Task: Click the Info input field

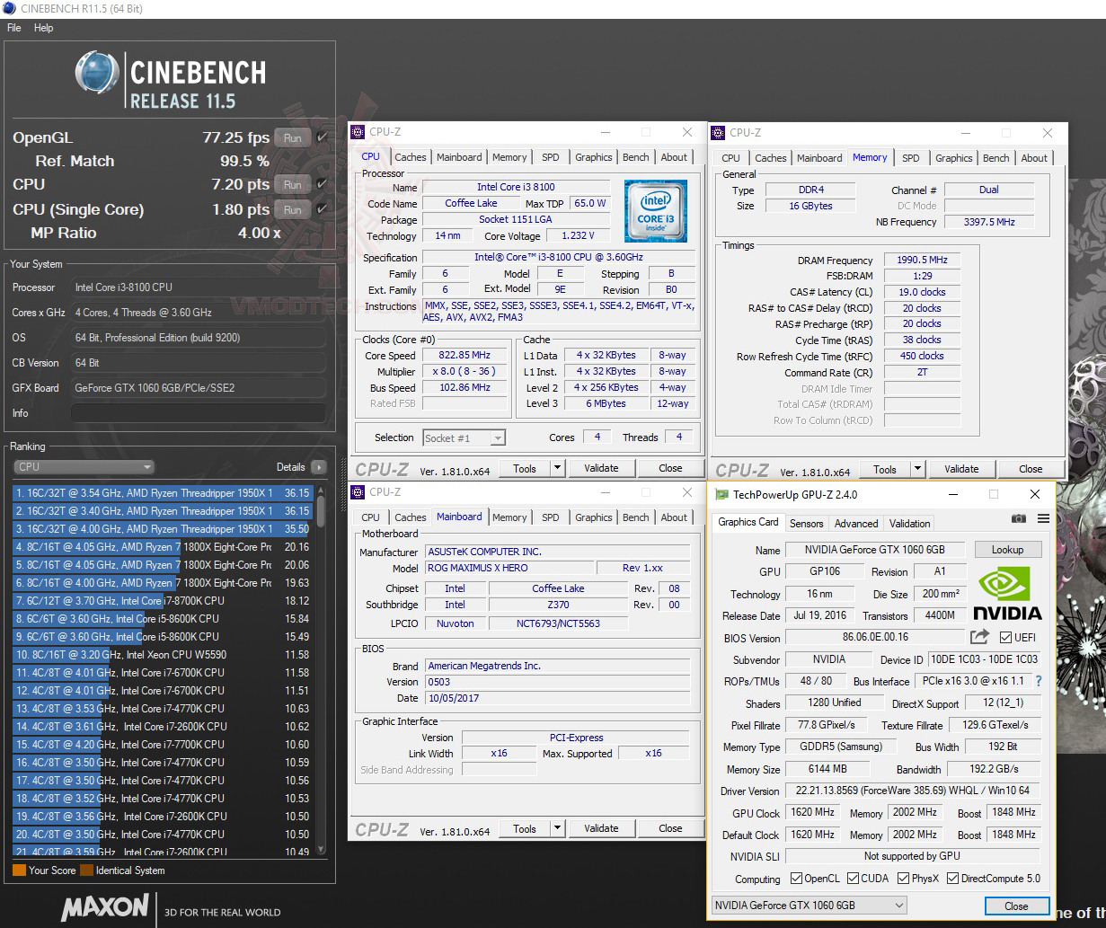Action: click(198, 413)
